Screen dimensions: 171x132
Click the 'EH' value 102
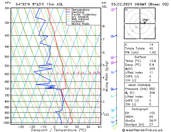click(152, 113)
